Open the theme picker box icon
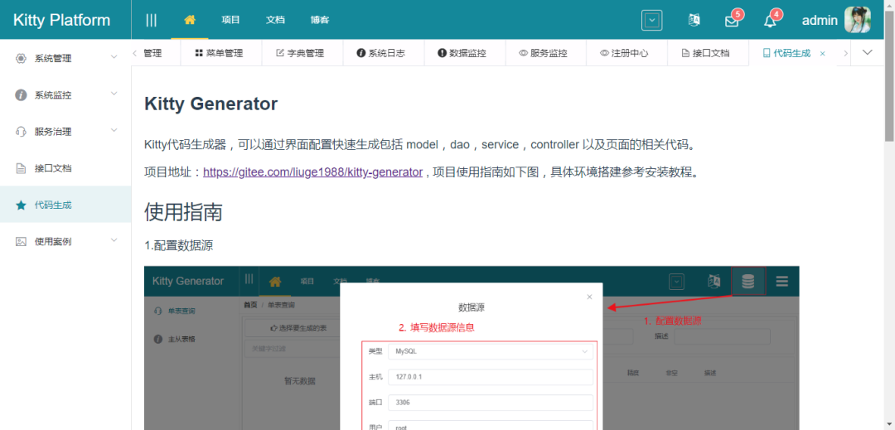This screenshot has height=430, width=895. pos(652,21)
